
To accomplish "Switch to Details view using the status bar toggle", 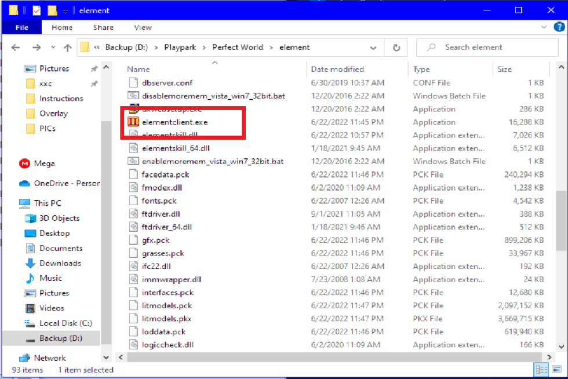I will coord(541,369).
